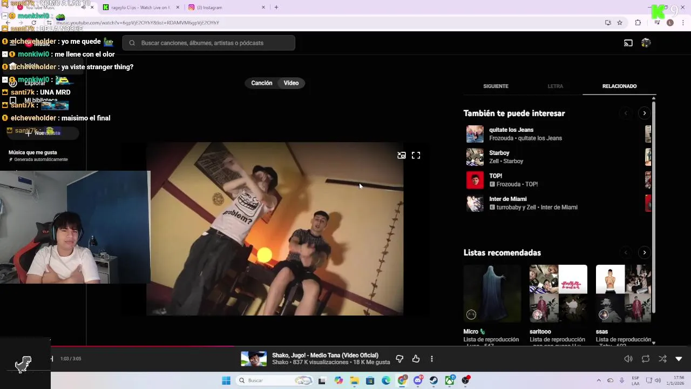
Task: Open the system tray volume icon
Action: click(658, 380)
